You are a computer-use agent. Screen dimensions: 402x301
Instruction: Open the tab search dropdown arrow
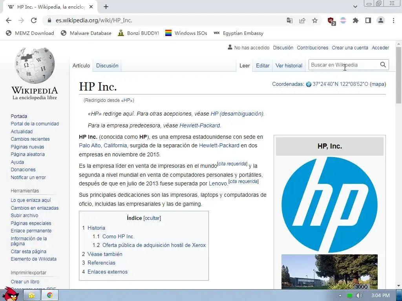click(355, 7)
